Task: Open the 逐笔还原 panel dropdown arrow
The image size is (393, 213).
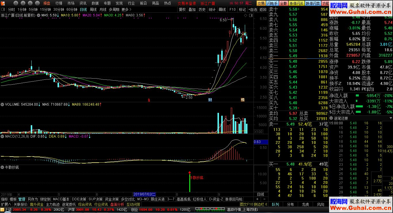Action: [331, 118]
